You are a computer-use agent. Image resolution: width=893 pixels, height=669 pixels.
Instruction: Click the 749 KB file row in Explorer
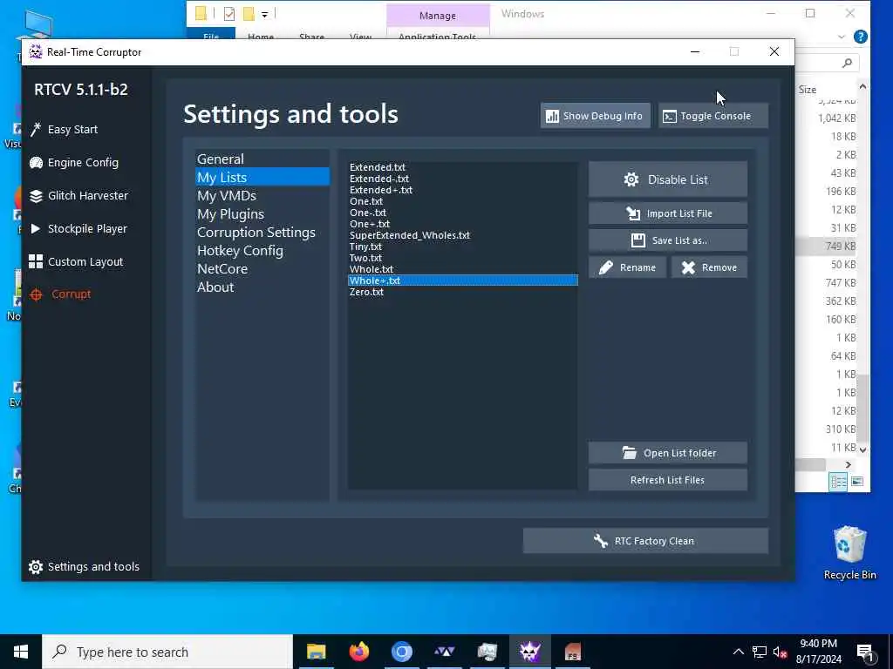[x=828, y=247]
